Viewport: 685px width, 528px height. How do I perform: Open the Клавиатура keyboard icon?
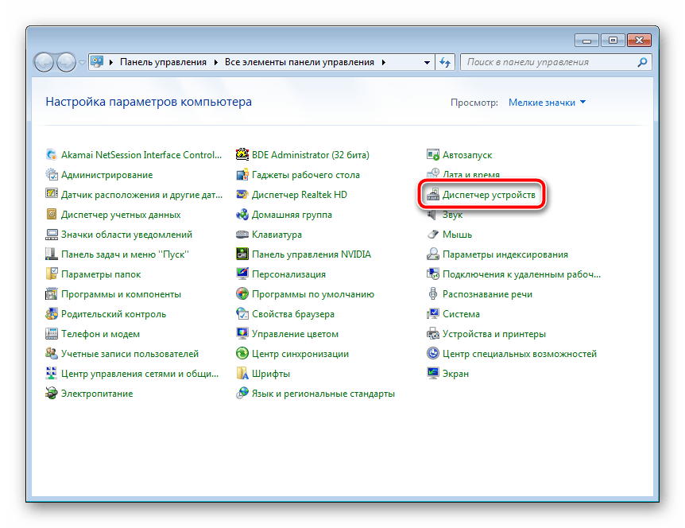(242, 235)
